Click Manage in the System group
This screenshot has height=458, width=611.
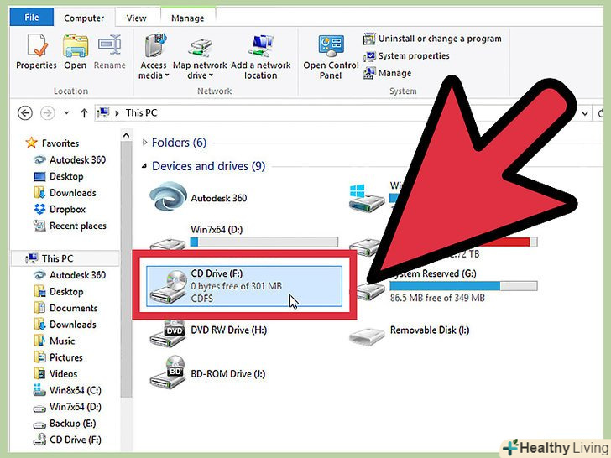(388, 73)
